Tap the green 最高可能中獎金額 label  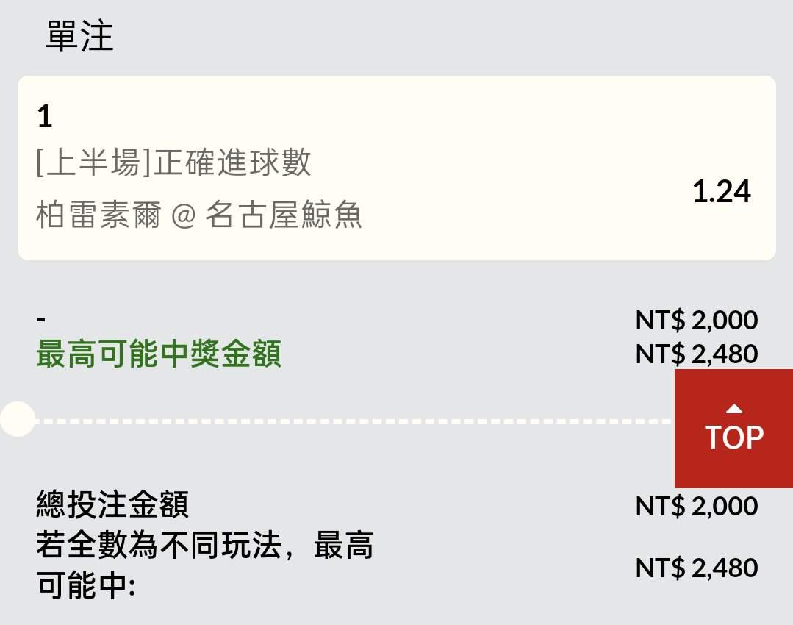click(159, 354)
